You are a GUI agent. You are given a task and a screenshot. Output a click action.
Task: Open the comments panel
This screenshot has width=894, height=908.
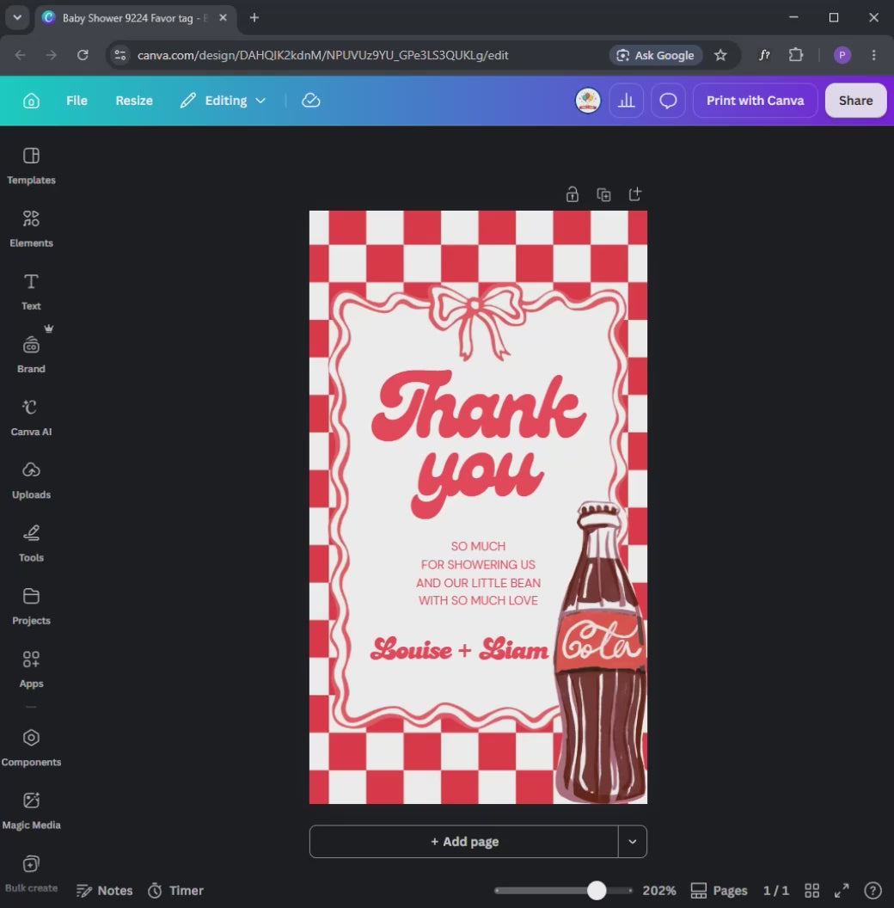pos(668,101)
